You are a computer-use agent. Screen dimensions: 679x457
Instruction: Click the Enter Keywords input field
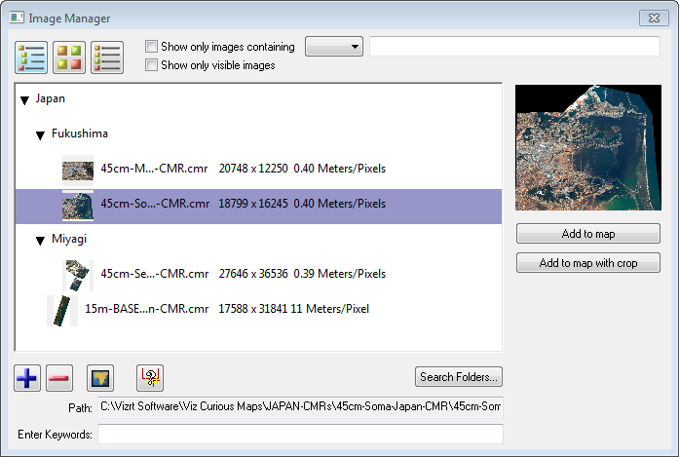tap(300, 434)
